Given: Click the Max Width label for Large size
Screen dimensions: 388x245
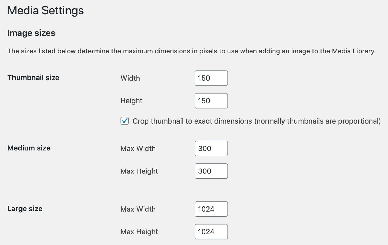Looking at the screenshot, I should (x=138, y=209).
